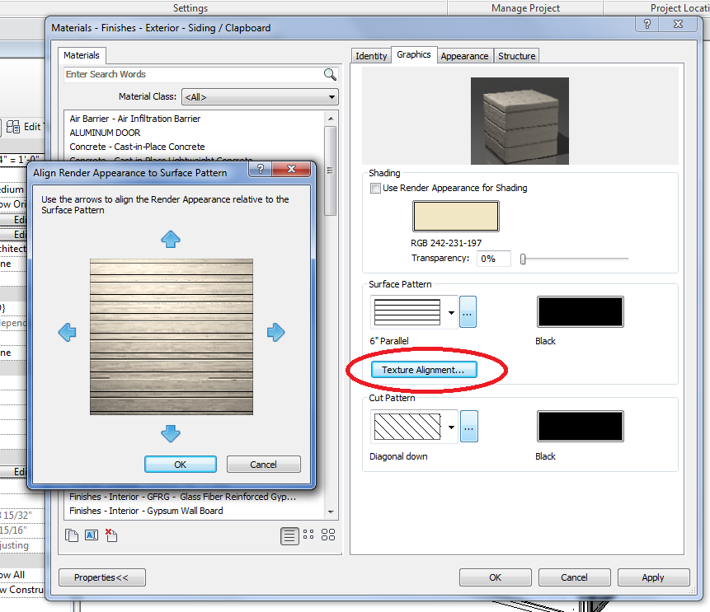Confirm alignment with OK in Align dialog
710x612 pixels.
181,465
